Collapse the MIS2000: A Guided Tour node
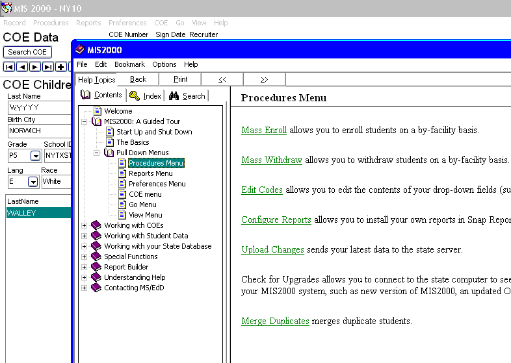Screen dimensions: 511x363 point(84,122)
